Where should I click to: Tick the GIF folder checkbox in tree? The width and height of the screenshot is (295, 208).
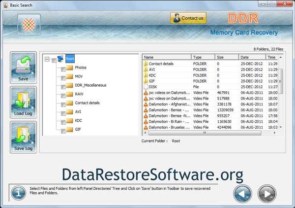pos(63,131)
